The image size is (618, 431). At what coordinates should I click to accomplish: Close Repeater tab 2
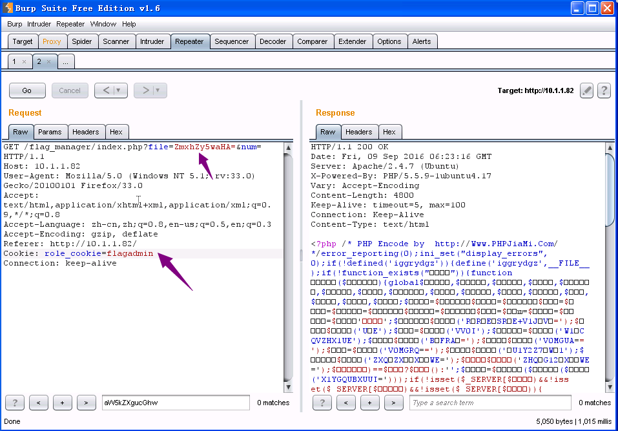[48, 61]
